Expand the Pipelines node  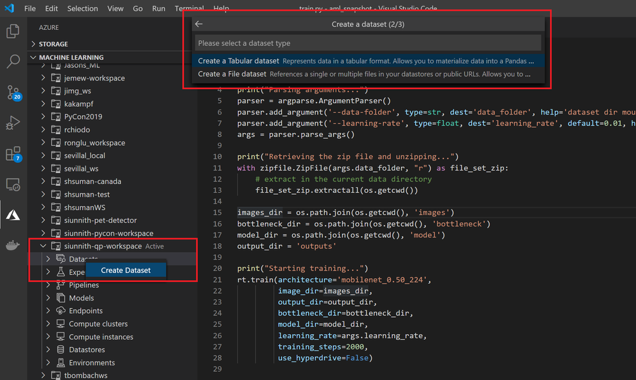tap(48, 285)
